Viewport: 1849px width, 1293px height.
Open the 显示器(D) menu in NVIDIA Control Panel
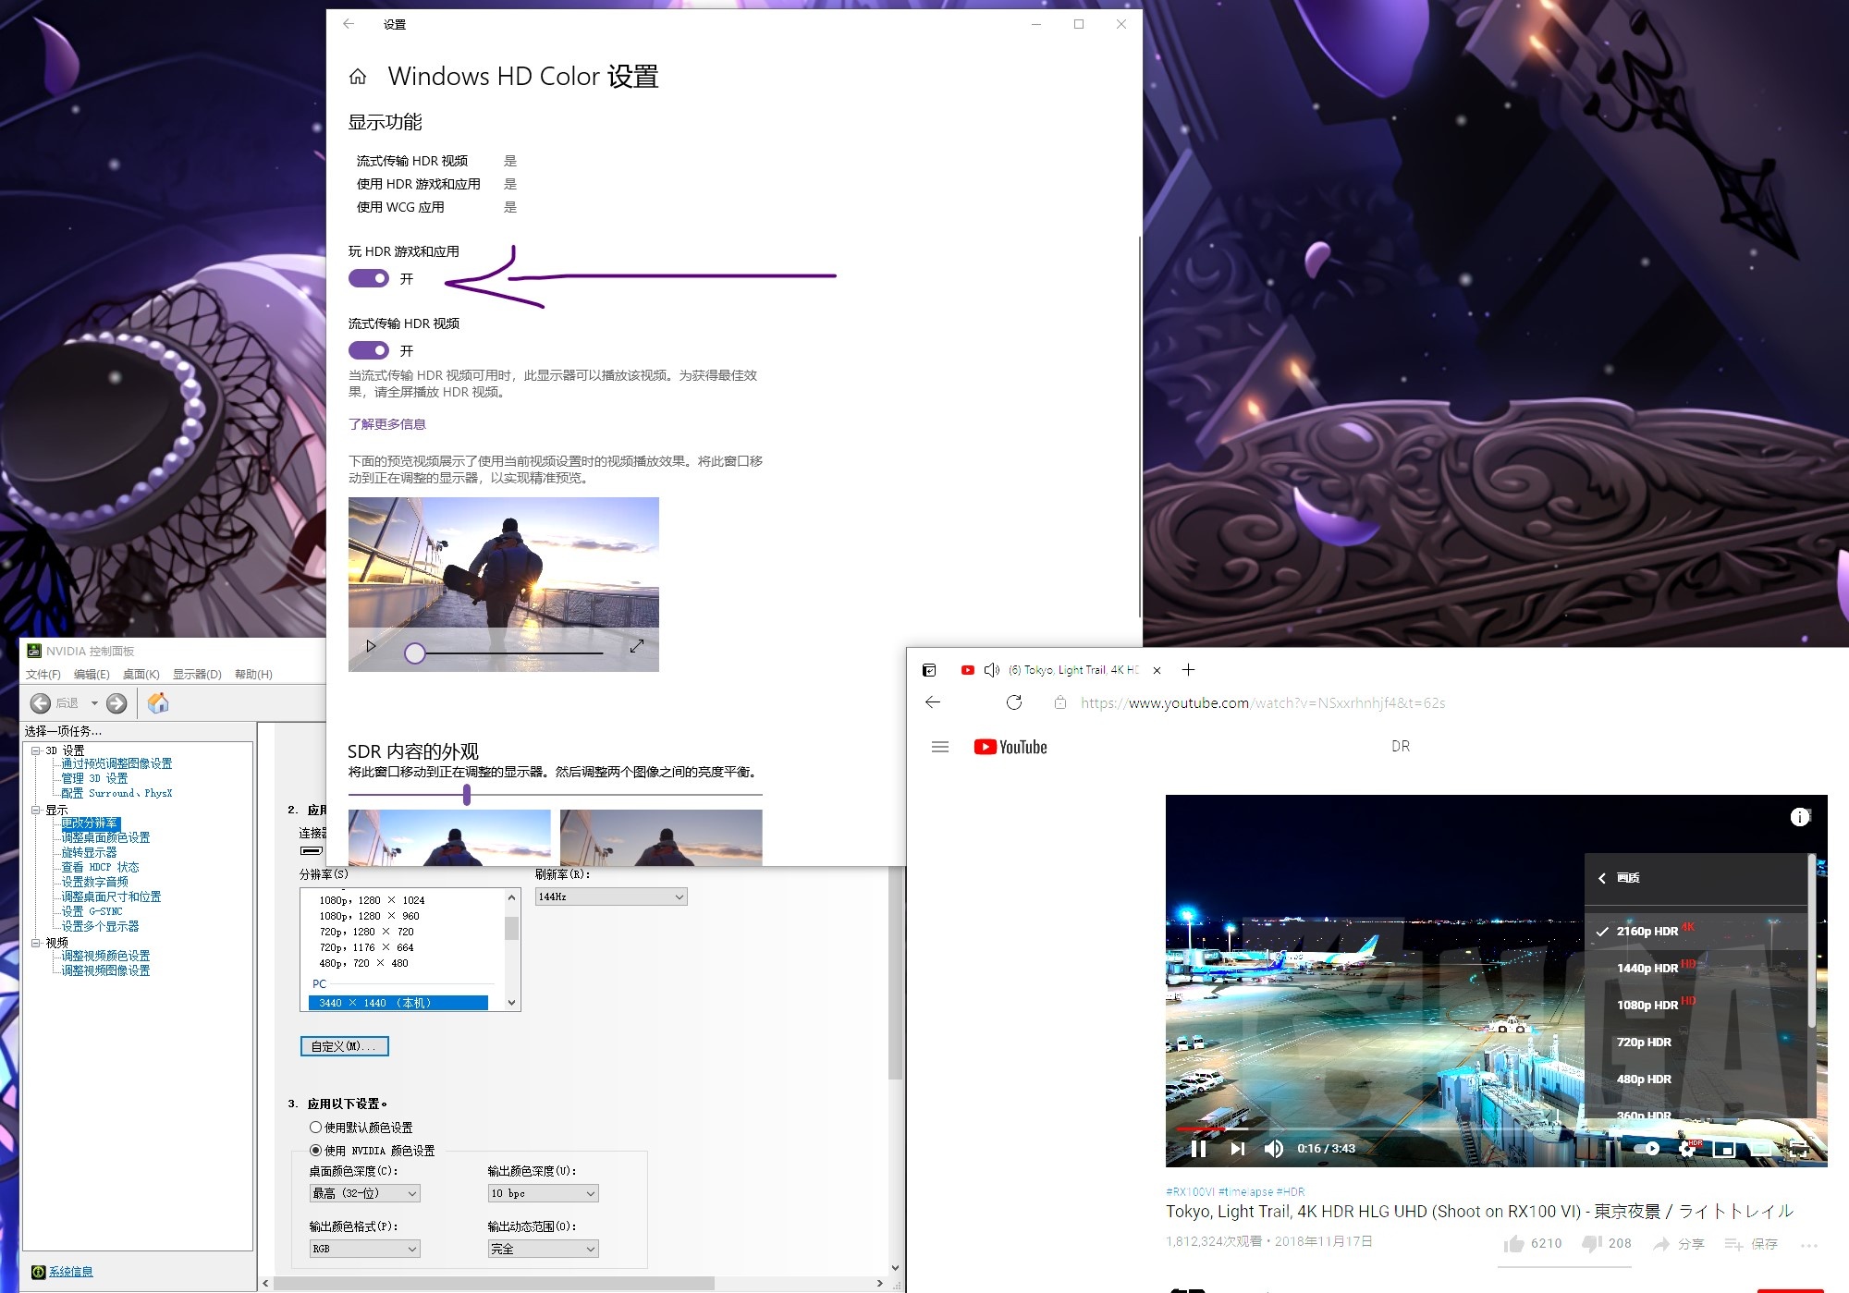click(197, 674)
